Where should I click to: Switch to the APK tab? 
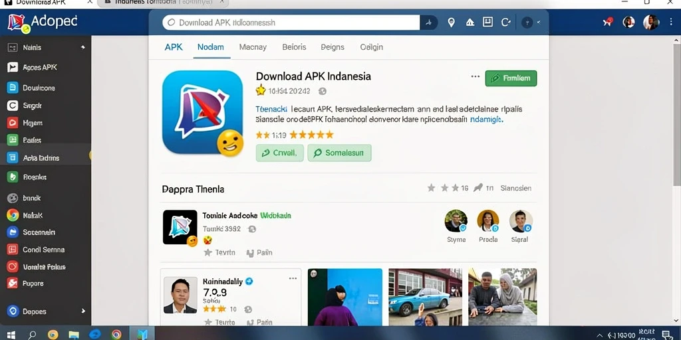point(174,47)
